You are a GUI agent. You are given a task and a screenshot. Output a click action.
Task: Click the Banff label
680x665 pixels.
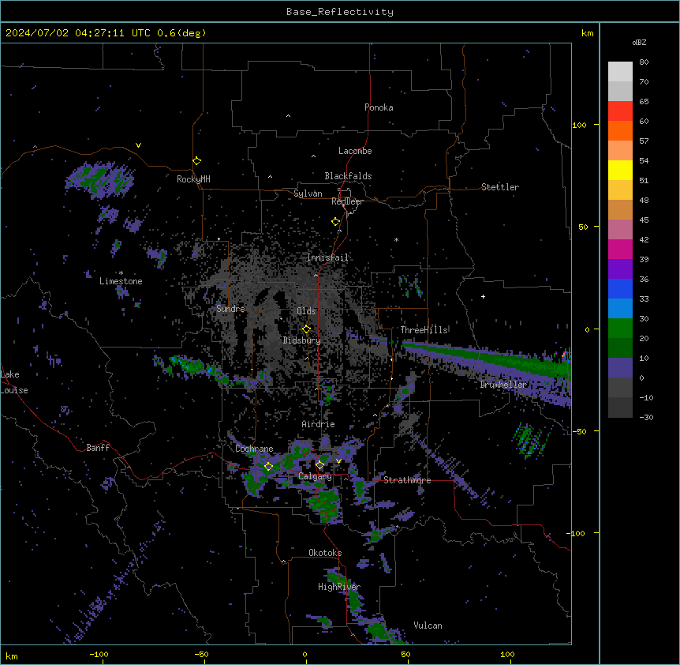tap(98, 448)
